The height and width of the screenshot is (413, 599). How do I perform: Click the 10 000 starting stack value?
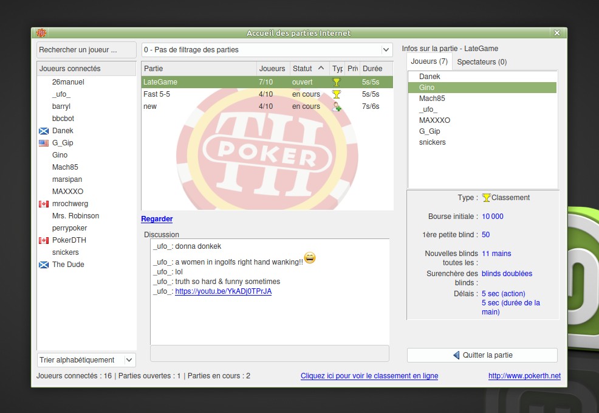click(x=493, y=217)
